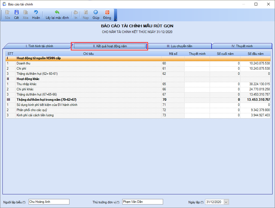Image resolution: width=275 pixels, height=208 pixels.
Task: Select the IV. Thuyết minh tab
Action: click(x=242, y=46)
